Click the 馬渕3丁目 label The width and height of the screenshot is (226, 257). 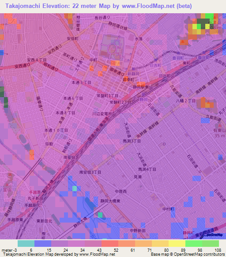pos(132,141)
